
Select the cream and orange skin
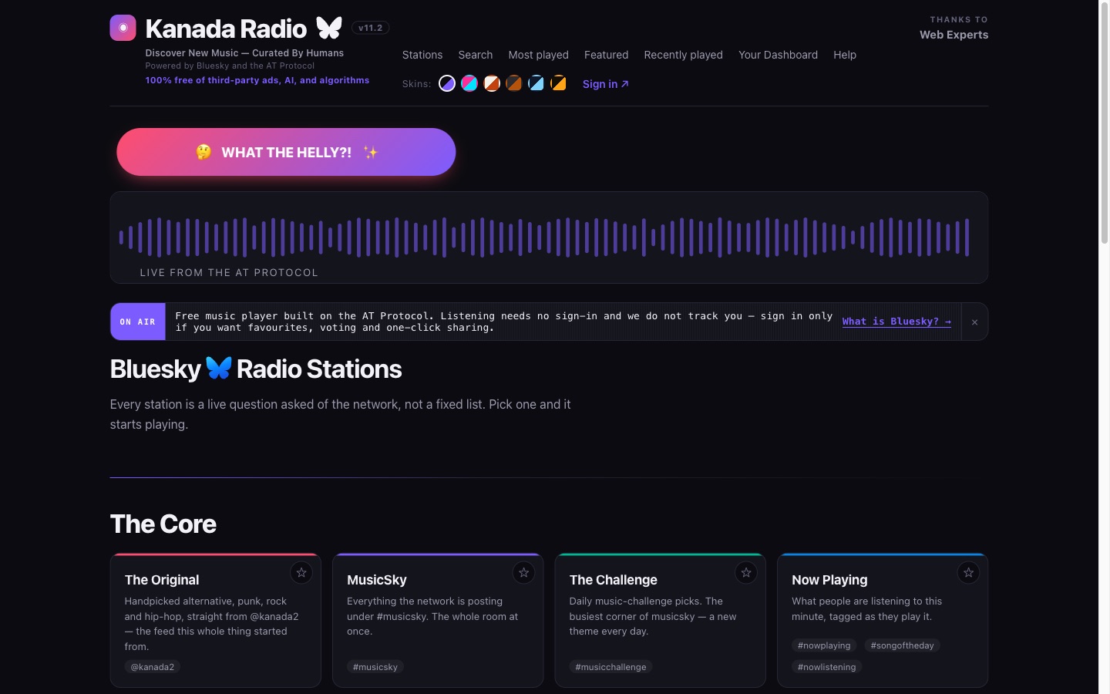(492, 83)
